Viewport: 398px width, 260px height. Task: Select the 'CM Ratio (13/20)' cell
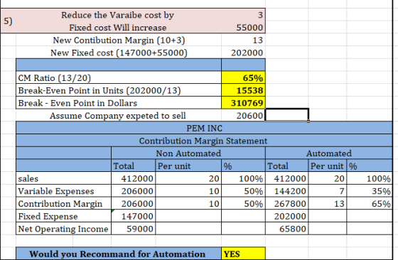click(x=119, y=77)
